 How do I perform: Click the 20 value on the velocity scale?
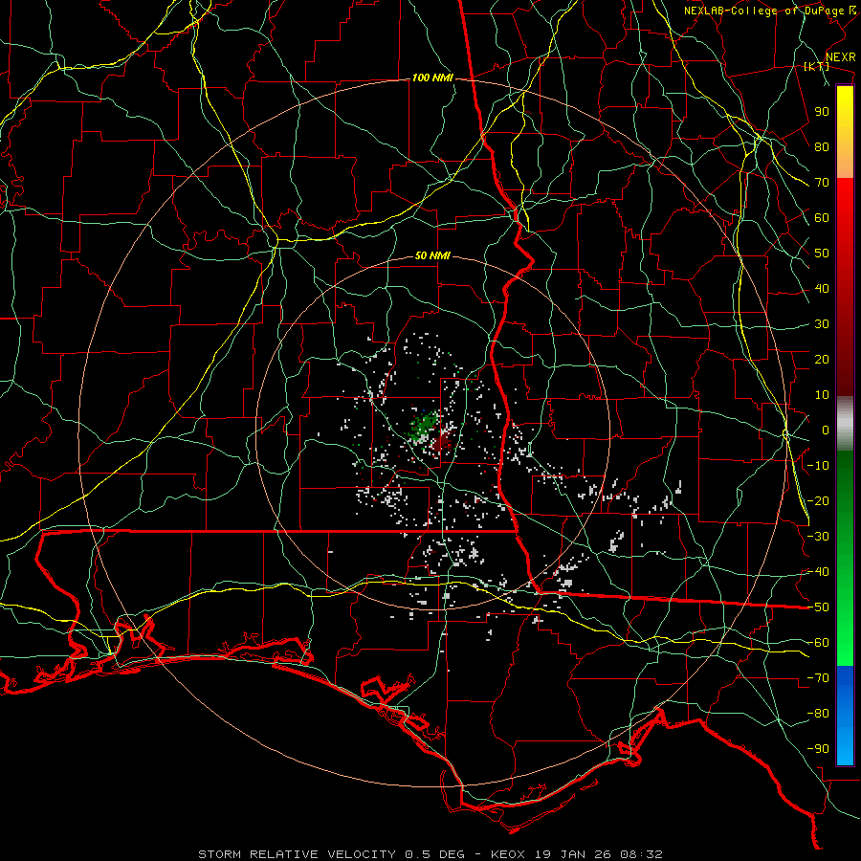[x=822, y=359]
